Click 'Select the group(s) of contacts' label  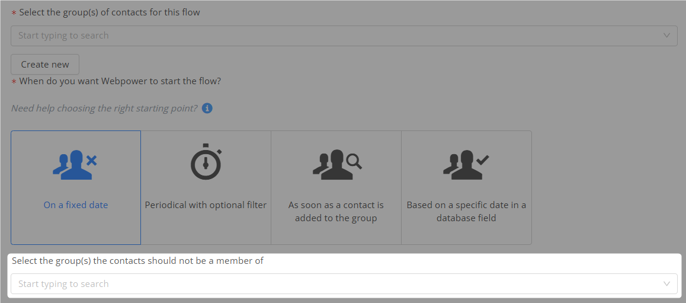click(110, 12)
